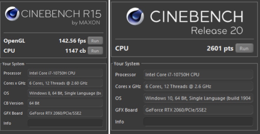
Task: Click the 'Release 20' subtitle text
Action: point(217,31)
